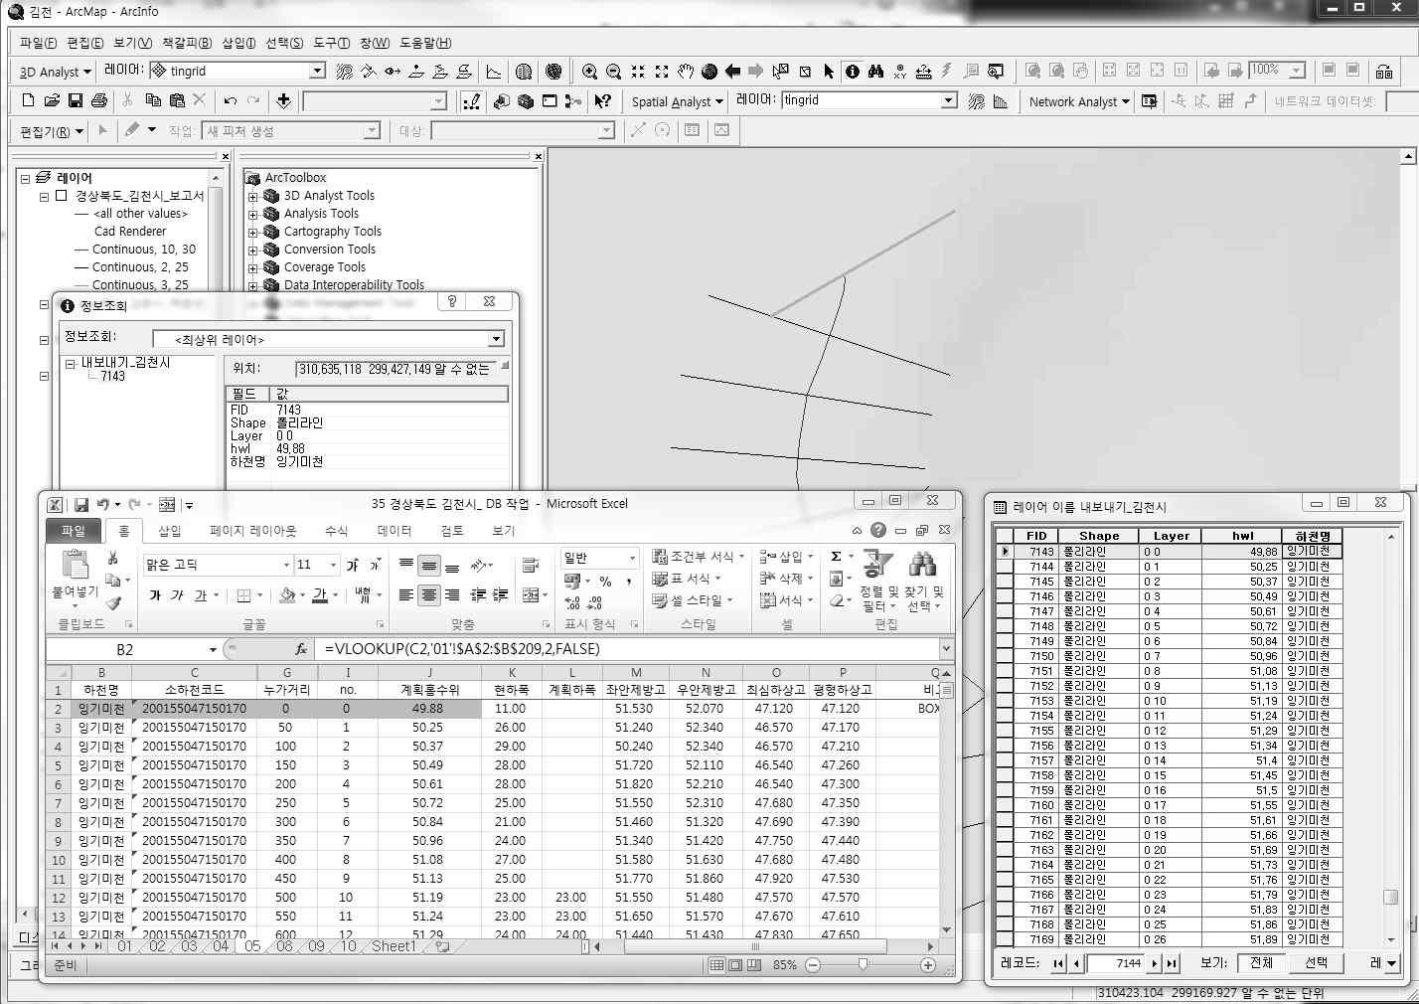Expand Conversion Tools in ArcToolbox

(252, 250)
